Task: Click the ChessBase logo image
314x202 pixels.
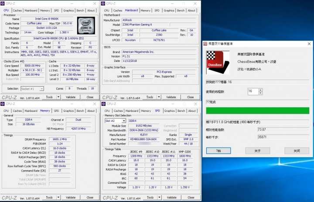Action: 218,62
